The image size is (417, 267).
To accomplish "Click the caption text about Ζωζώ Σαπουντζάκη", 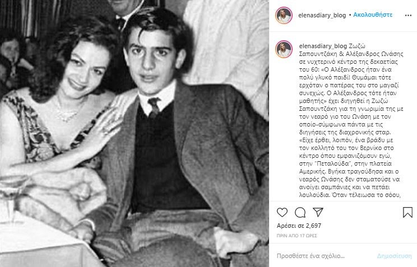I will click(351, 120).
